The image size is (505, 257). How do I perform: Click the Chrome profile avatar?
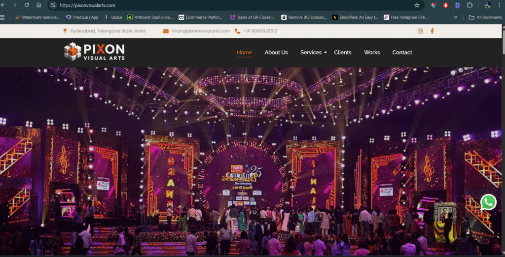point(487,5)
